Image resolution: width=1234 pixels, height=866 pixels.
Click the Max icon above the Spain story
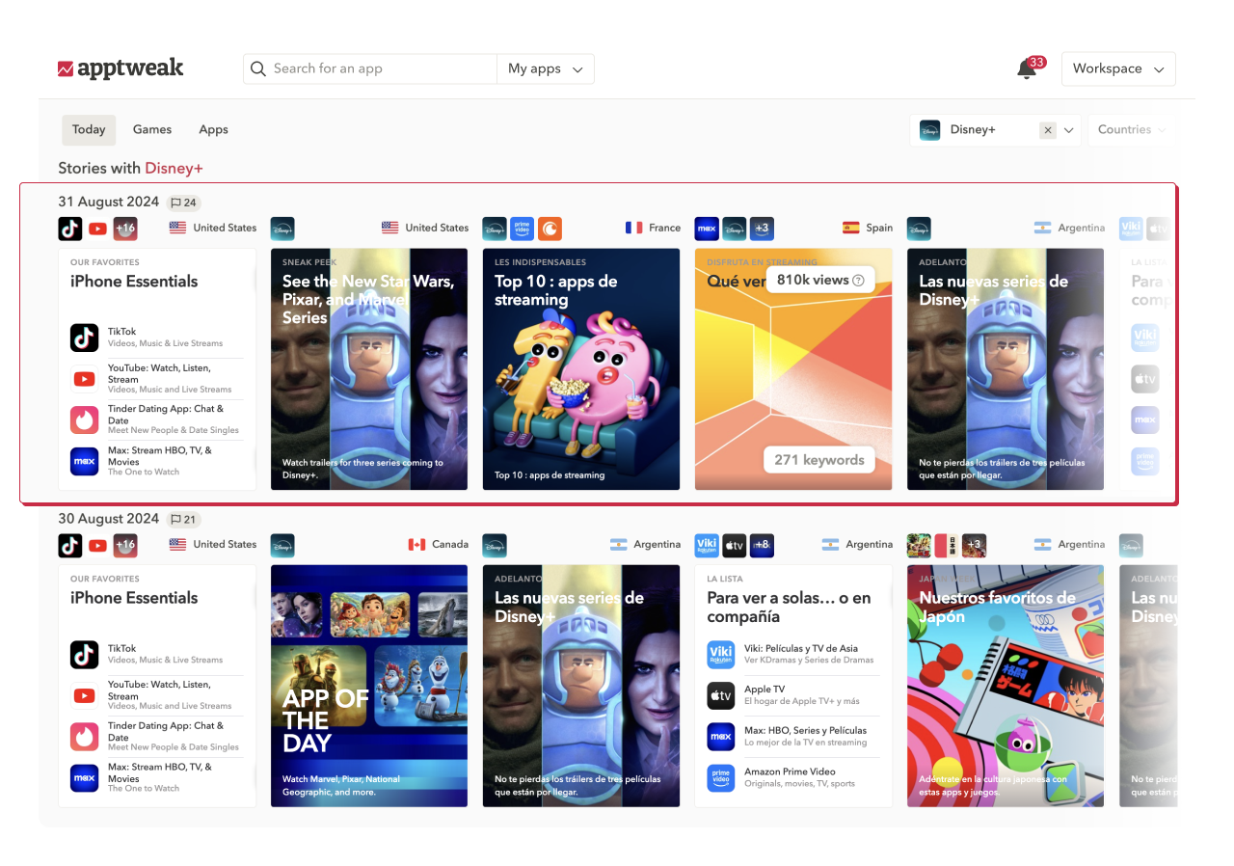click(707, 229)
